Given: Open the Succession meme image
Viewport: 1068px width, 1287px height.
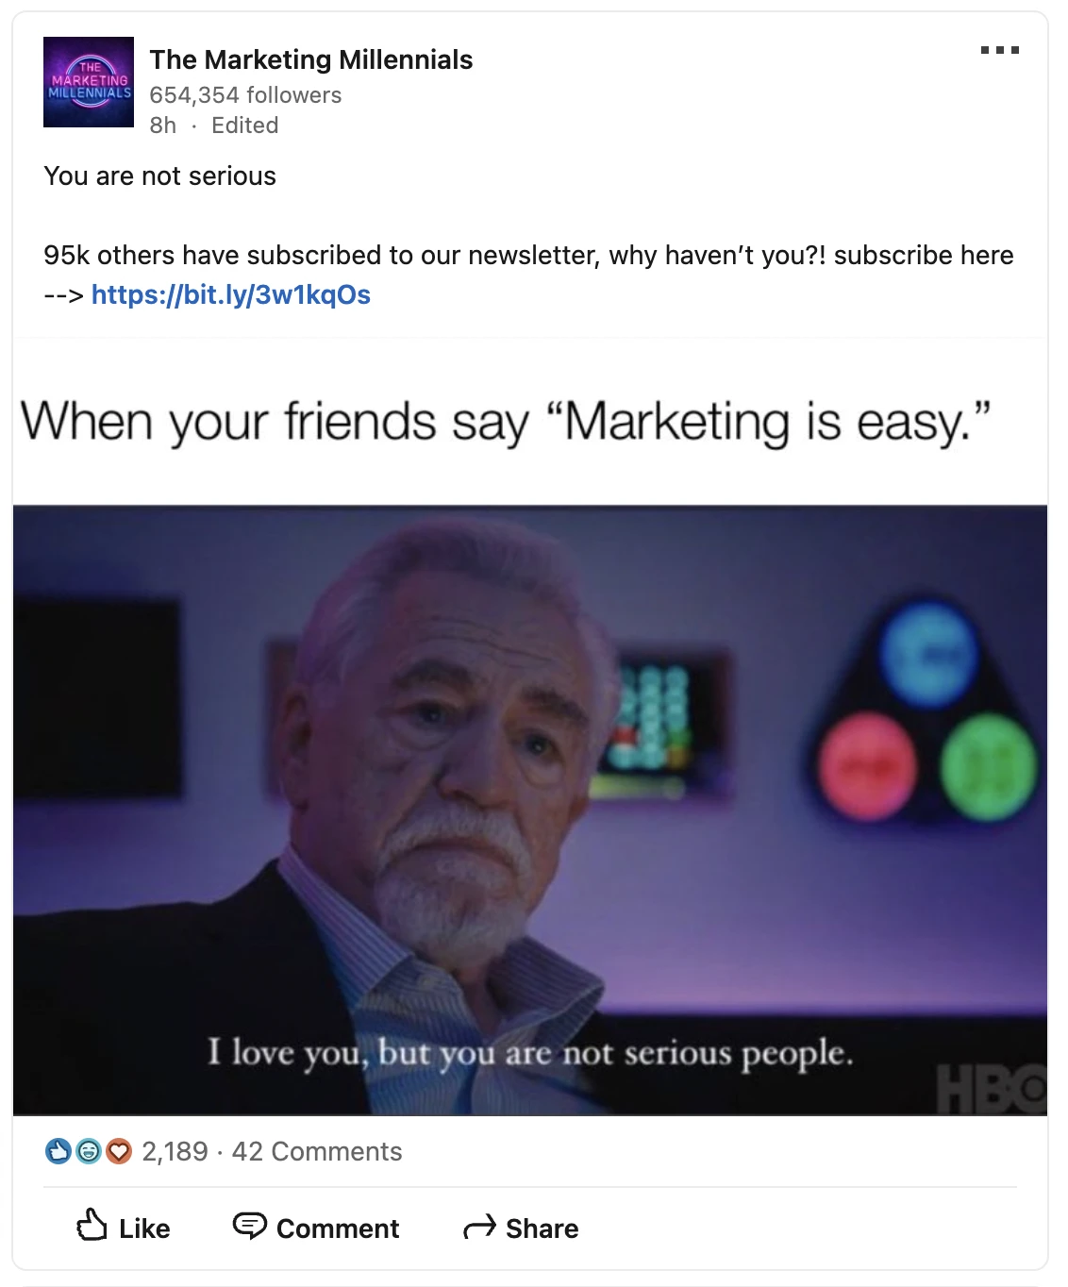Looking at the screenshot, I should point(530,811).
